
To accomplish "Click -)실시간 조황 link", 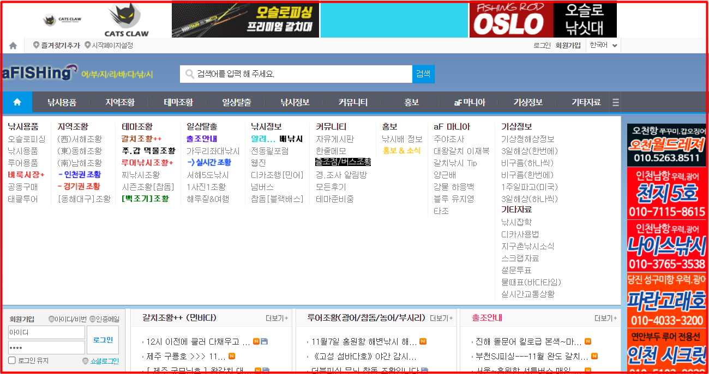I will tap(209, 163).
